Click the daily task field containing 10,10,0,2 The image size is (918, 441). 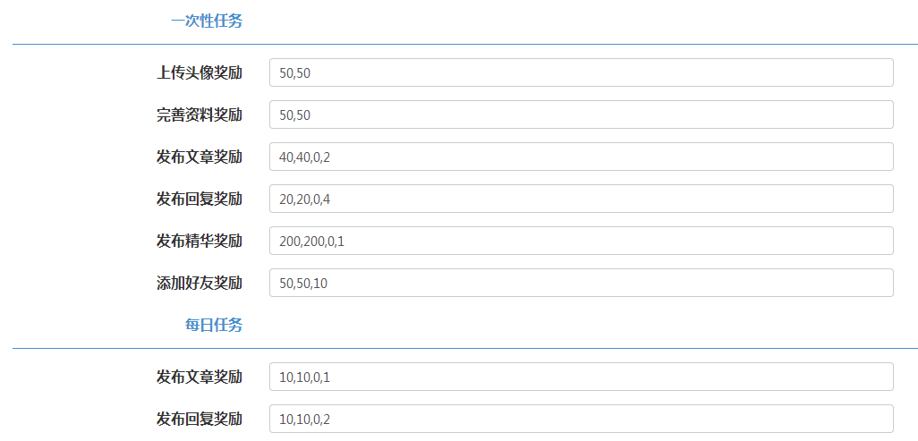pos(581,419)
